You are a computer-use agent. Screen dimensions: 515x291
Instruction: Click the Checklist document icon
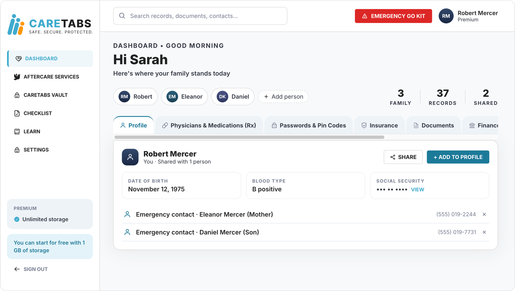pyautogui.click(x=17, y=113)
